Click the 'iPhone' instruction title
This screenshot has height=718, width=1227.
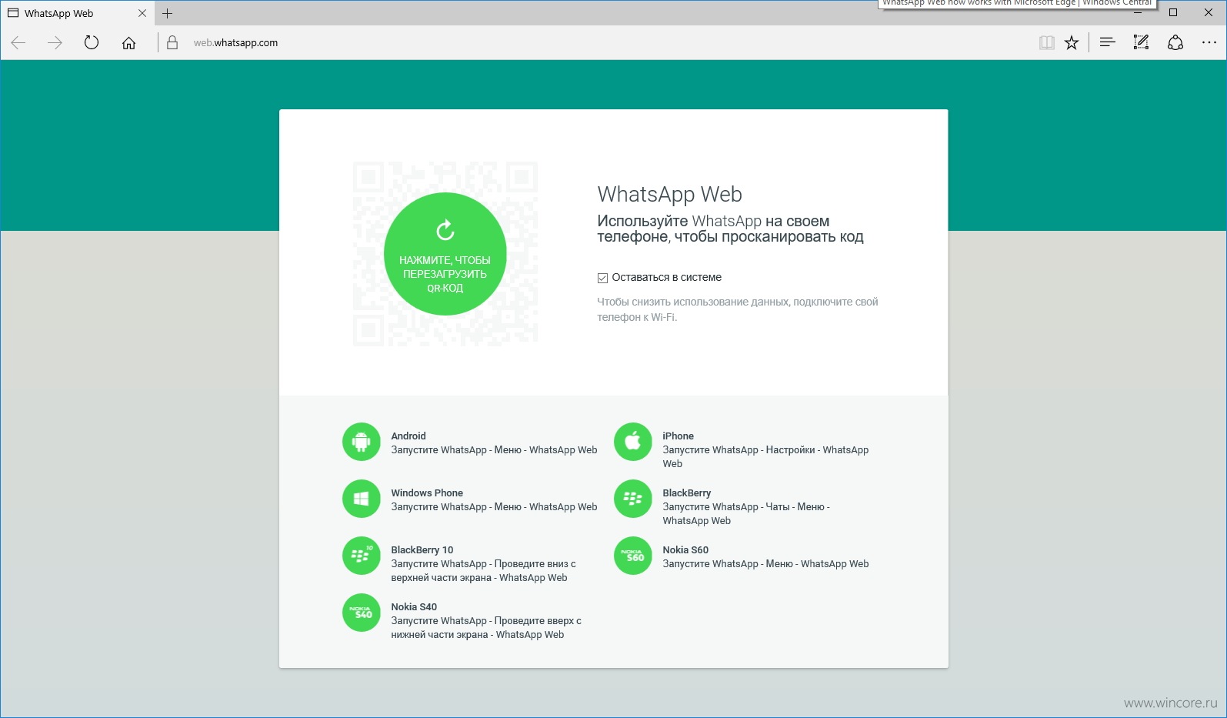(678, 436)
